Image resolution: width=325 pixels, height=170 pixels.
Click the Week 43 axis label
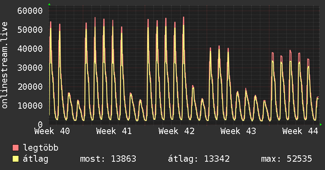tap(238, 131)
